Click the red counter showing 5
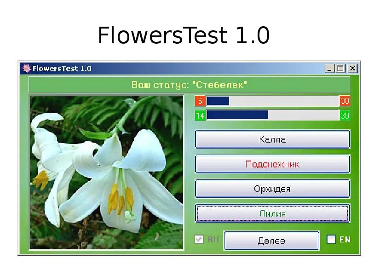The image size is (368, 276). [x=200, y=101]
